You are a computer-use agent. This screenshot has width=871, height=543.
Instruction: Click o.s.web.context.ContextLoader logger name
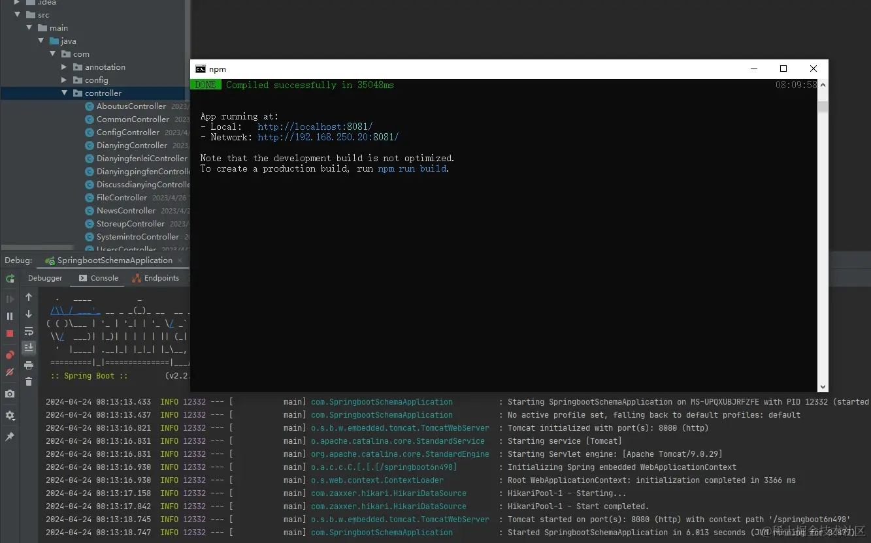tap(377, 480)
